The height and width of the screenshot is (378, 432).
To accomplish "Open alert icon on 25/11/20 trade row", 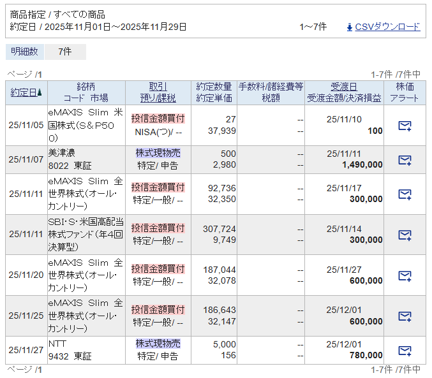I will 405,275.
